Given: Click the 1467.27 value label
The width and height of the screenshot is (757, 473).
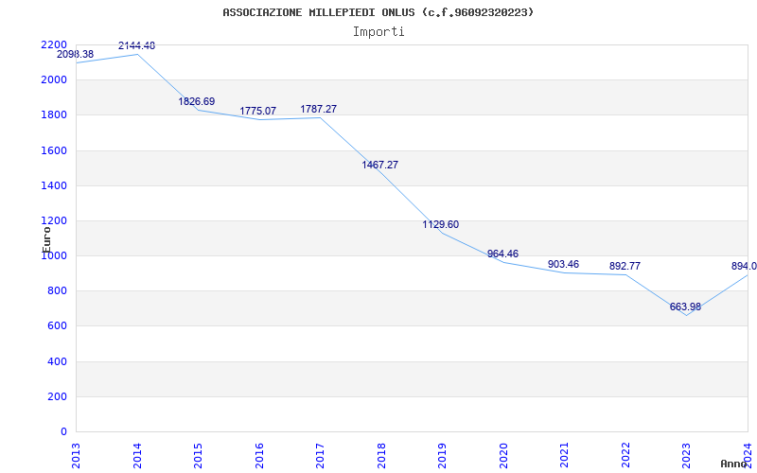Looking at the screenshot, I should coord(379,165).
